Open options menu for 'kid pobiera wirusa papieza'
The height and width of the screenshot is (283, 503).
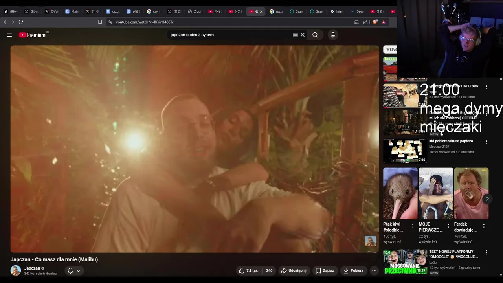(x=486, y=142)
